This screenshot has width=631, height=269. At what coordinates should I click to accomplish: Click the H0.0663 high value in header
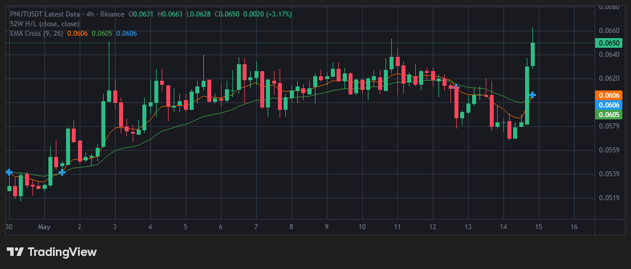click(170, 14)
